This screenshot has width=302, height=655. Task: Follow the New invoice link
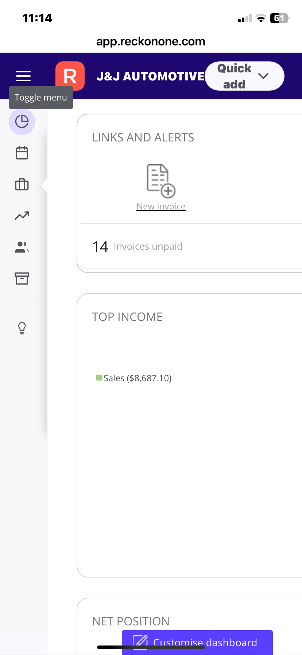[x=161, y=207]
